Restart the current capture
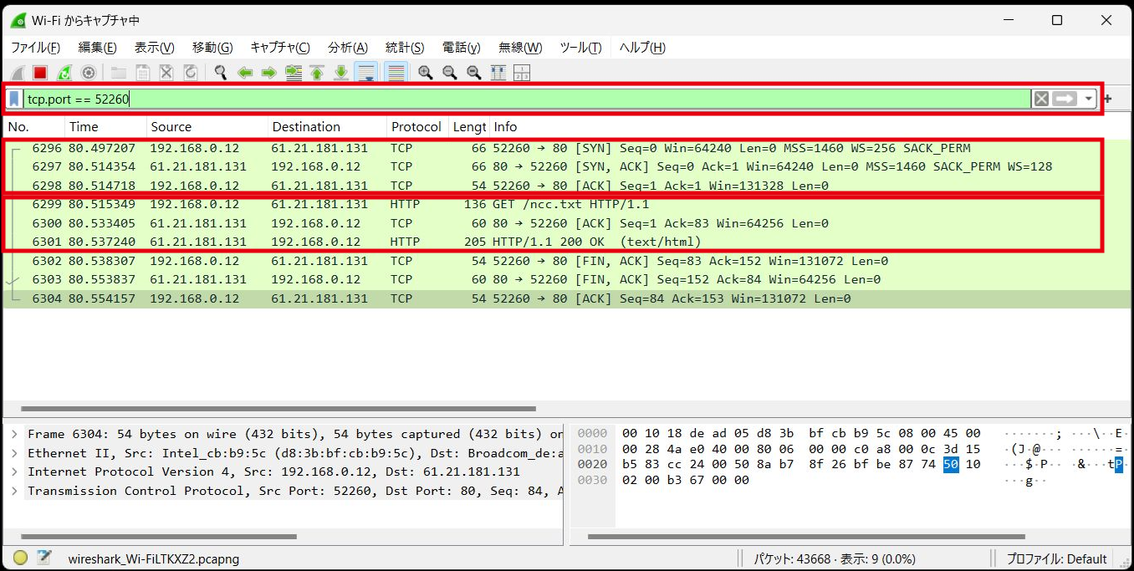This screenshot has height=571, width=1134. pyautogui.click(x=64, y=73)
